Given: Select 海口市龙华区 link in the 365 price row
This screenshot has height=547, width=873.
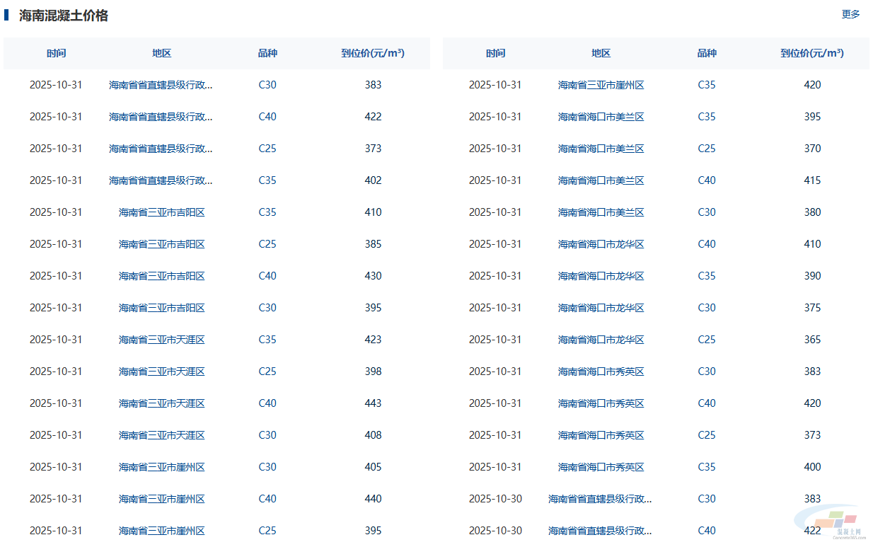Looking at the screenshot, I should (x=601, y=340).
